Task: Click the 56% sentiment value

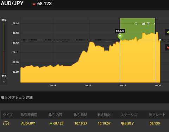Action: tap(4, 20)
